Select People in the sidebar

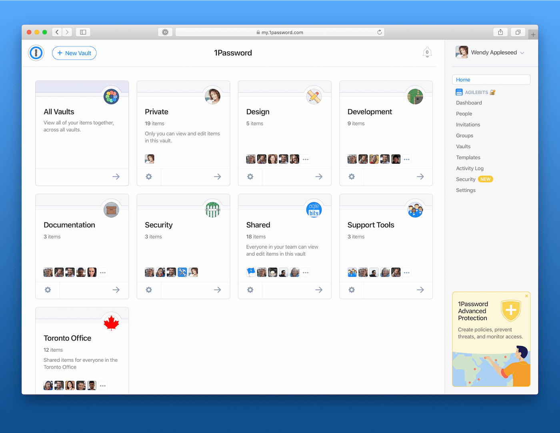pyautogui.click(x=464, y=114)
